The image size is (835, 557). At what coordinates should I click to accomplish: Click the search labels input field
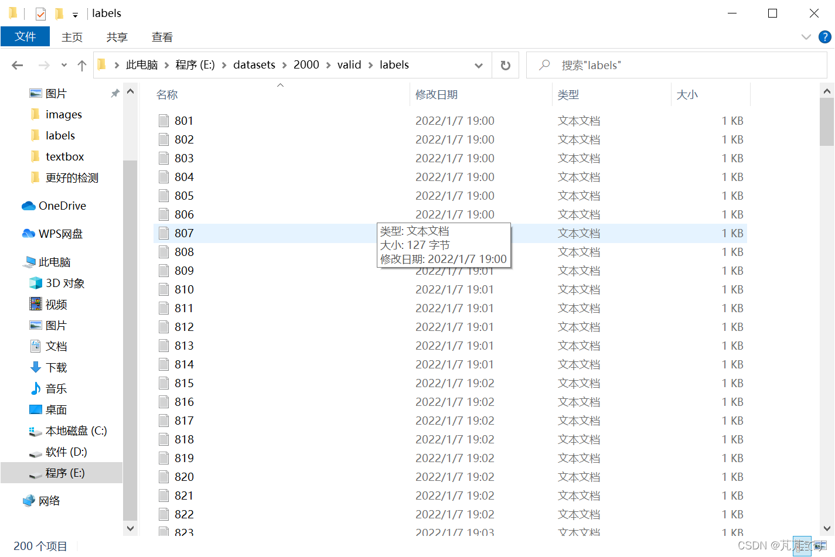point(677,65)
